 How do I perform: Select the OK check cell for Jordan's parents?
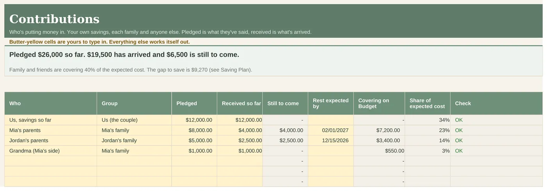tap(497, 140)
